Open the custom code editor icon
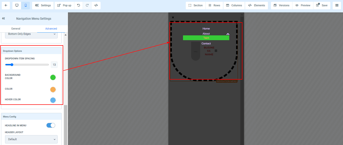Viewport: 343px width, 145px height. coord(96,5)
